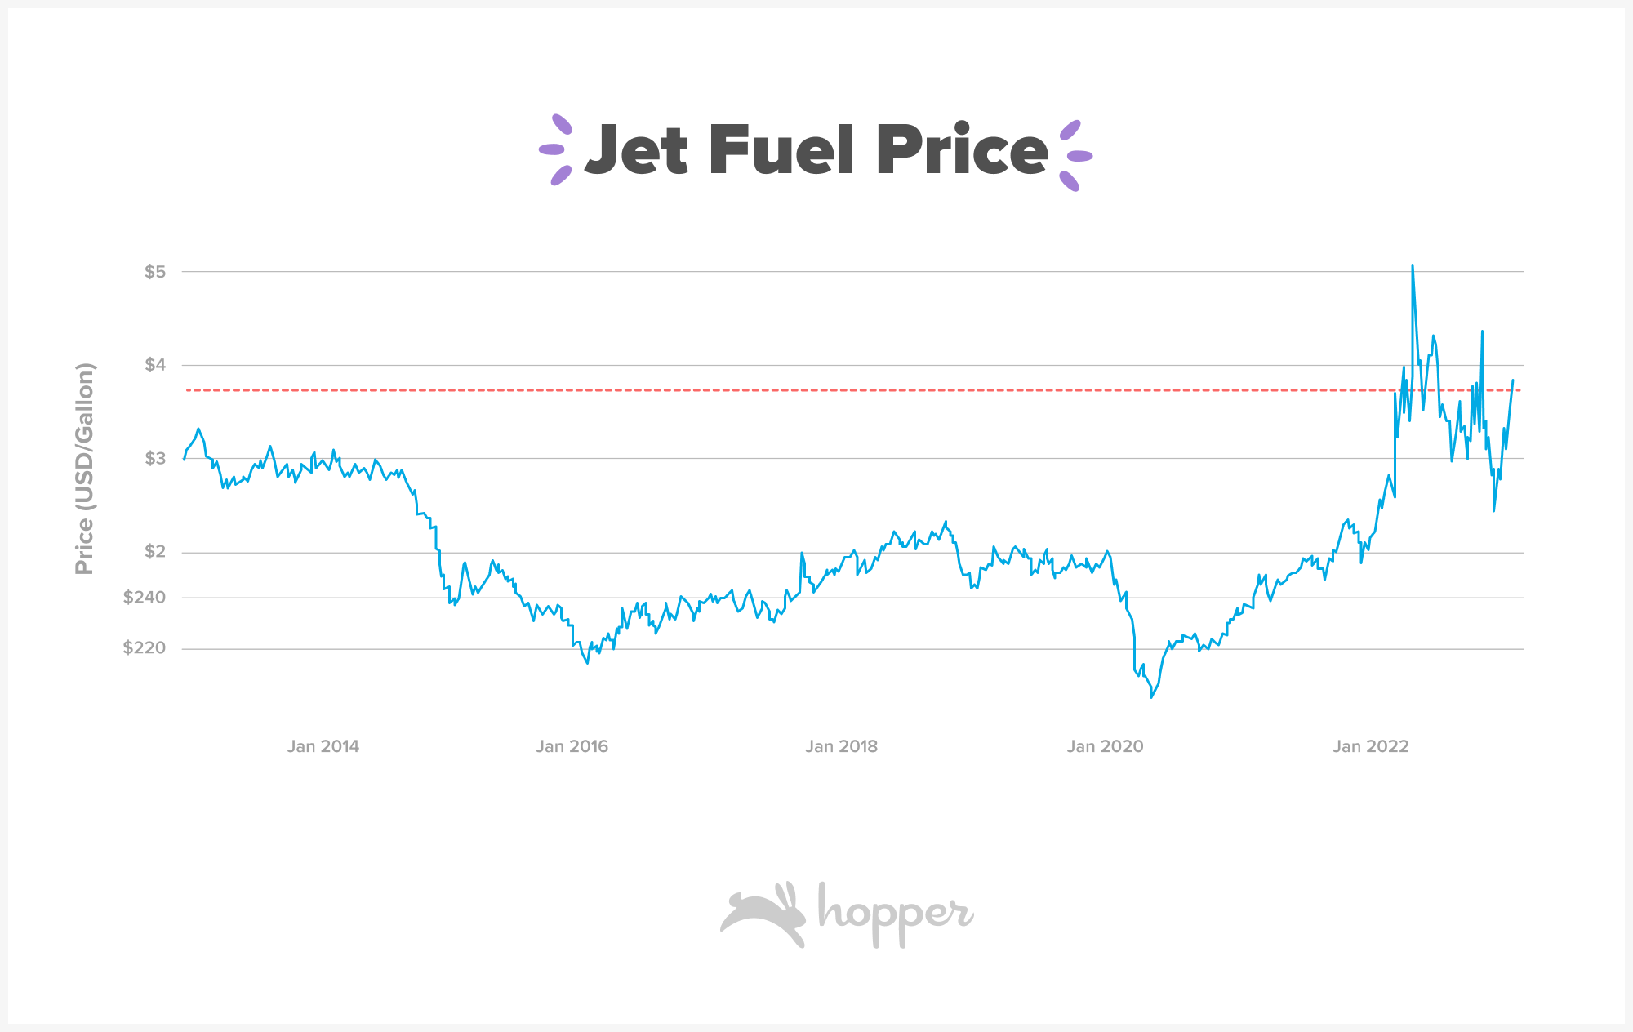Click the $240 axis label
1633x1032 pixels.
(145, 598)
